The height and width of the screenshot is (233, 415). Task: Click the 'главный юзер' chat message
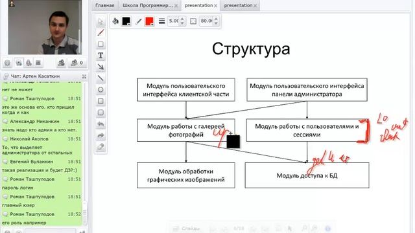[18, 205]
